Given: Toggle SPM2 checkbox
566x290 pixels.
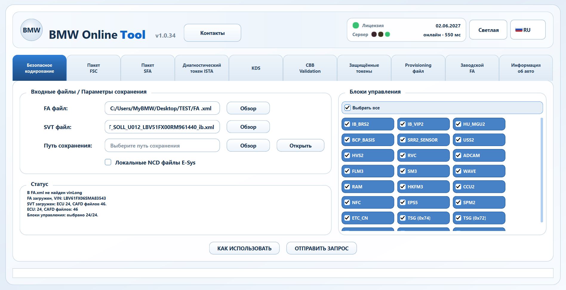Looking at the screenshot, I should (458, 202).
